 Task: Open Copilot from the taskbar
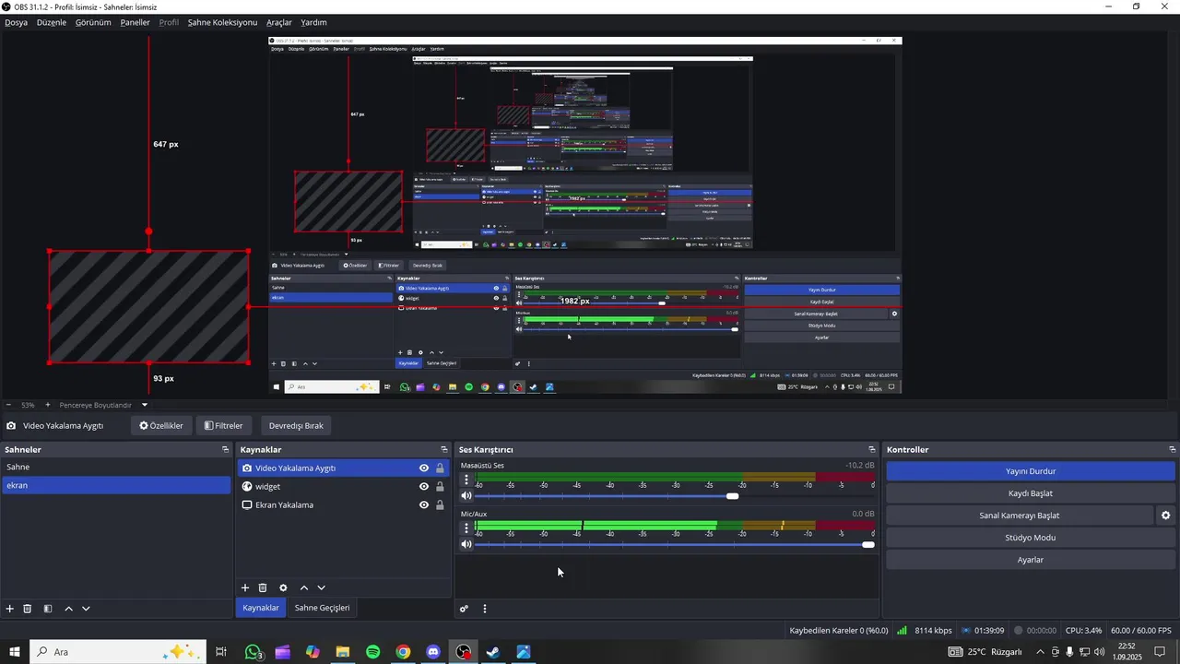313,652
